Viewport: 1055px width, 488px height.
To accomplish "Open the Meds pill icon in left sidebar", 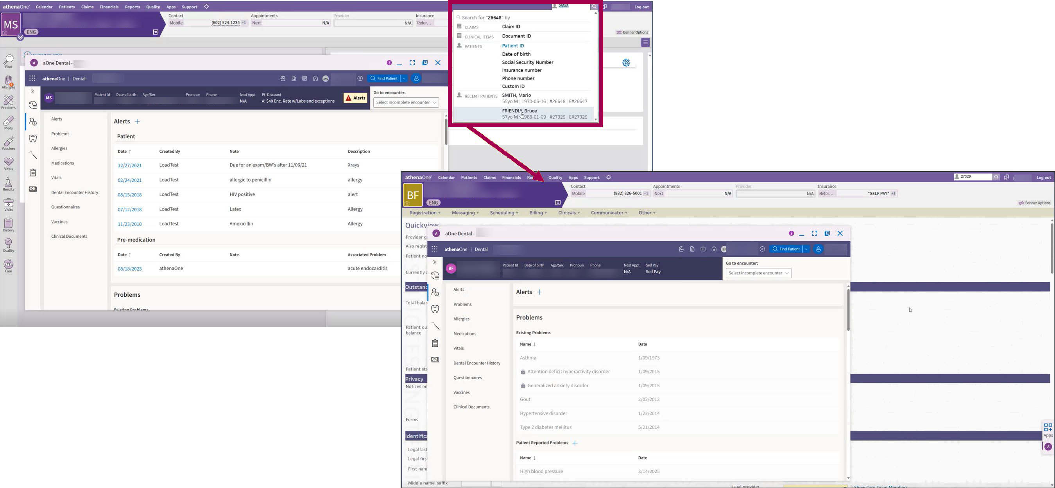I will pyautogui.click(x=9, y=123).
